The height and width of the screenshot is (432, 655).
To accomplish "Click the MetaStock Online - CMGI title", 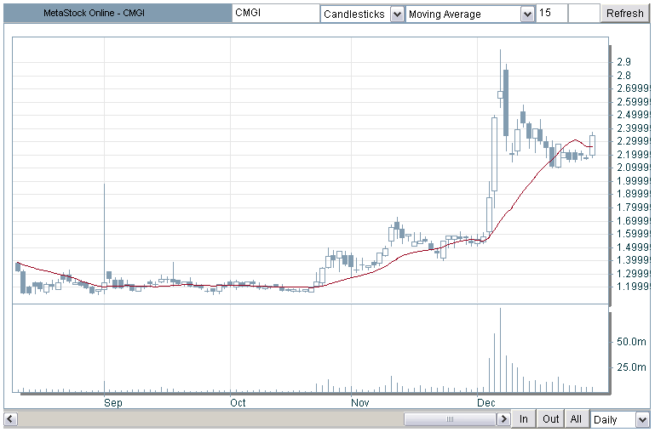I will coord(94,13).
